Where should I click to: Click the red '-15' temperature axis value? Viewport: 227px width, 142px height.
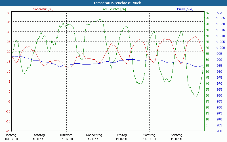tap(8, 121)
